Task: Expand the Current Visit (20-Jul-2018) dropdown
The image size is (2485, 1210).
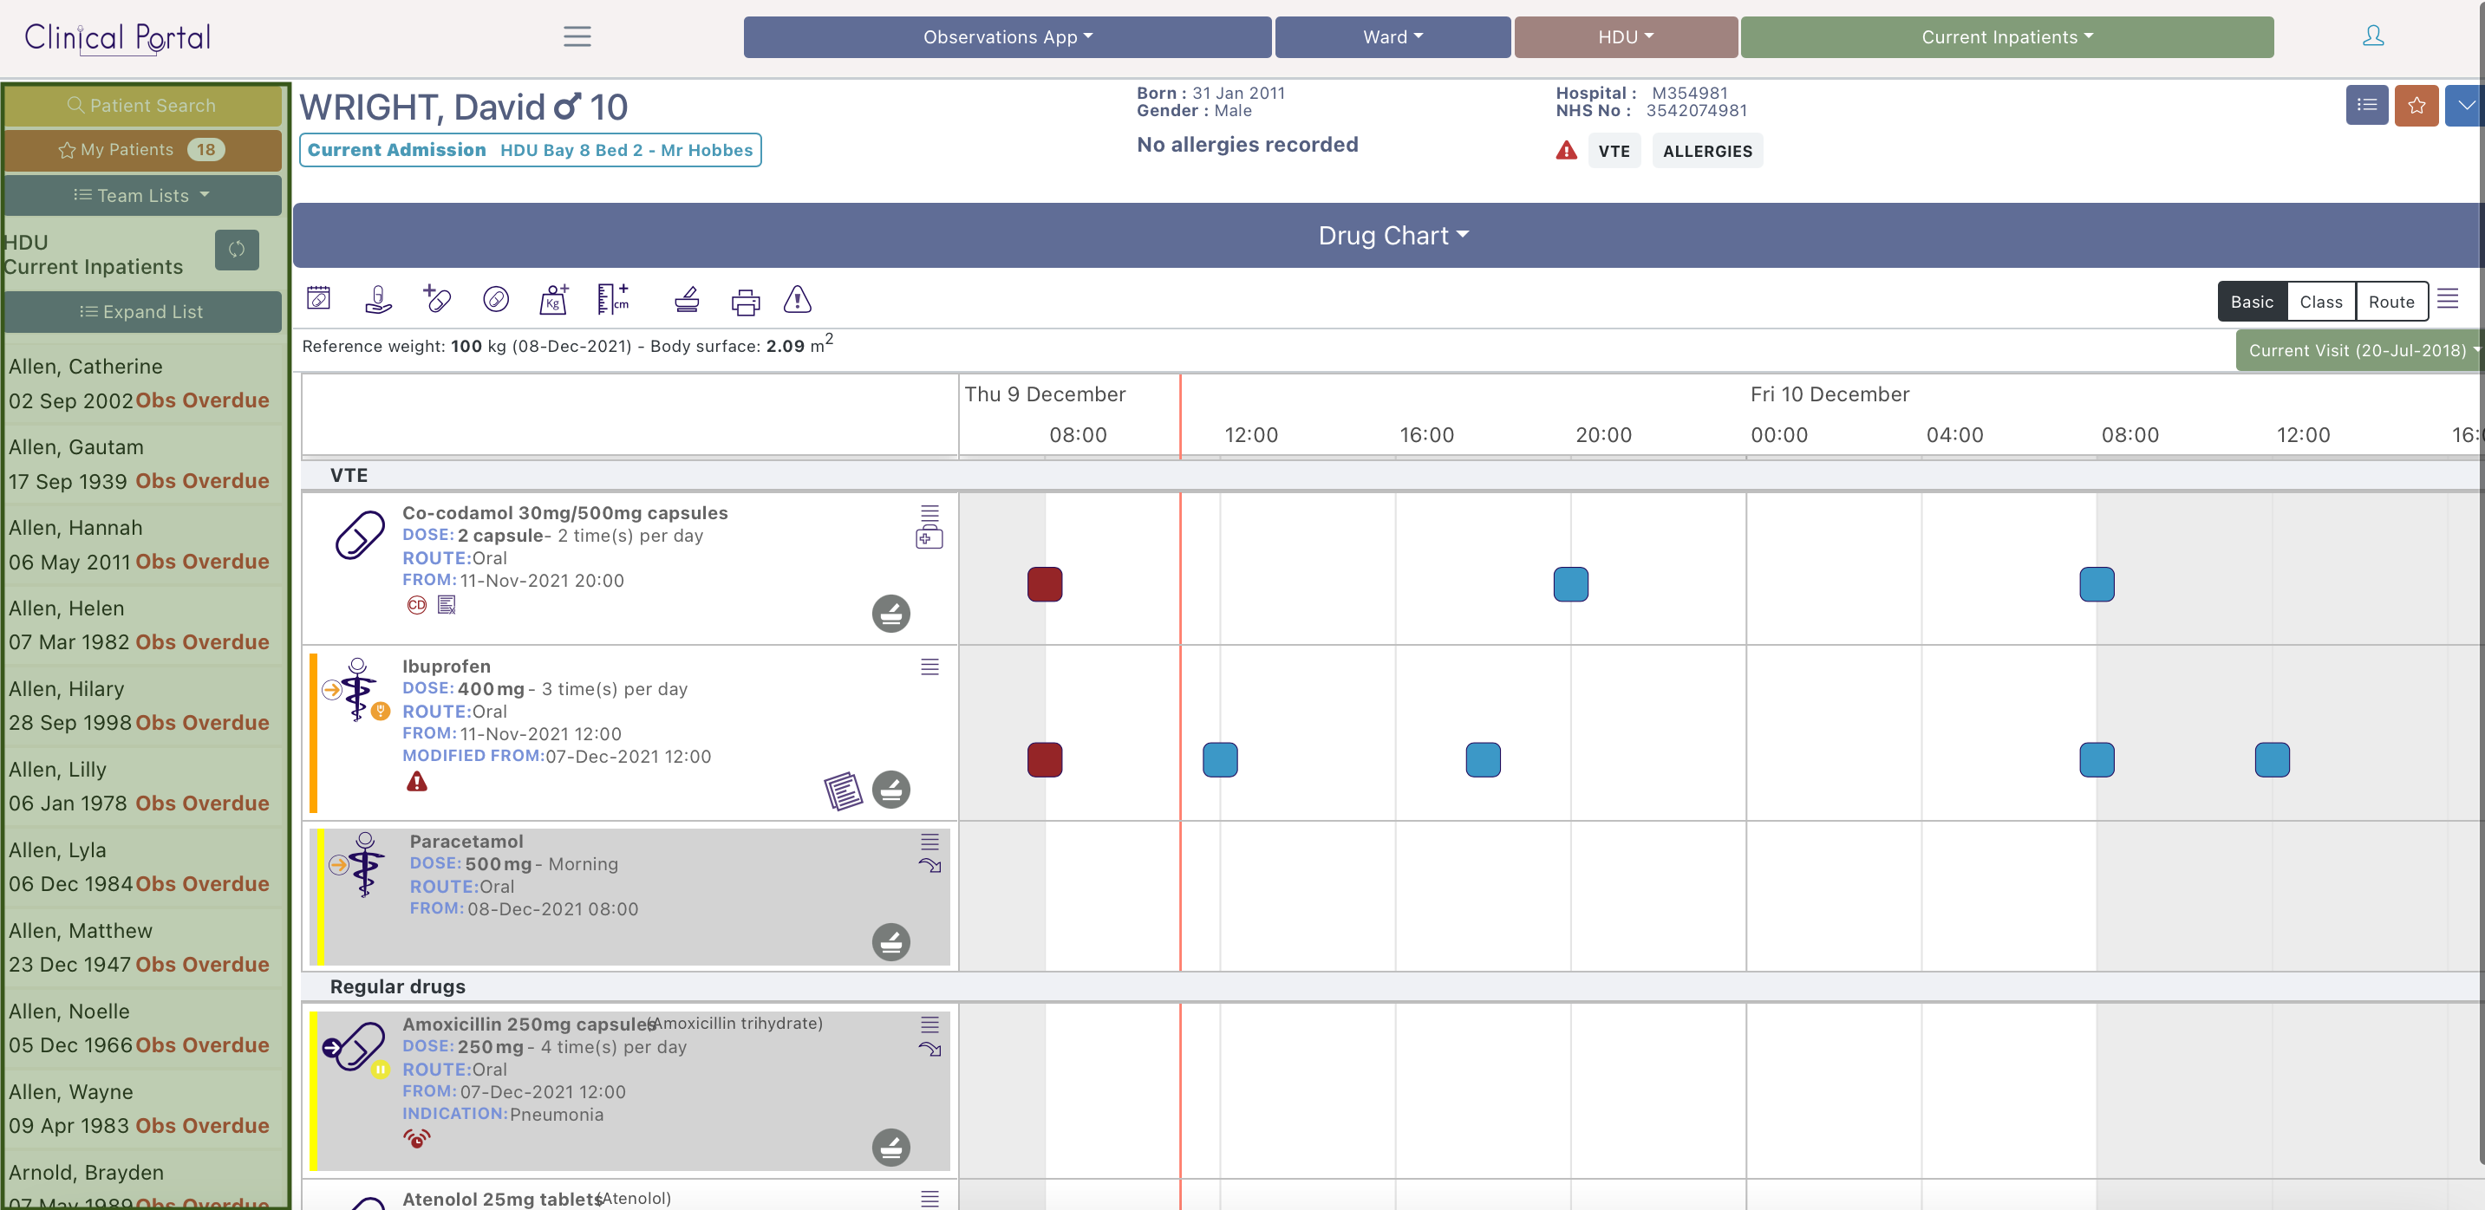Action: tap(2358, 350)
